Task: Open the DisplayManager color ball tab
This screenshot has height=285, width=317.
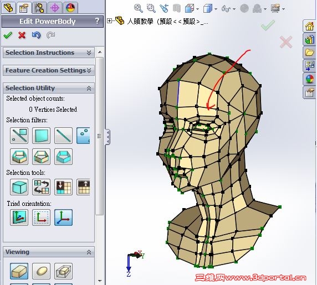Action: tap(70, 8)
